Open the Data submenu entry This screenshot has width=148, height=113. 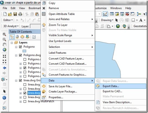68,81
